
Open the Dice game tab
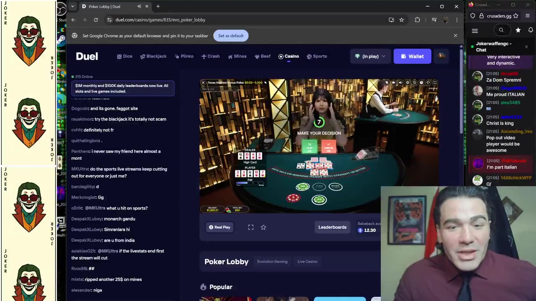pyautogui.click(x=125, y=56)
